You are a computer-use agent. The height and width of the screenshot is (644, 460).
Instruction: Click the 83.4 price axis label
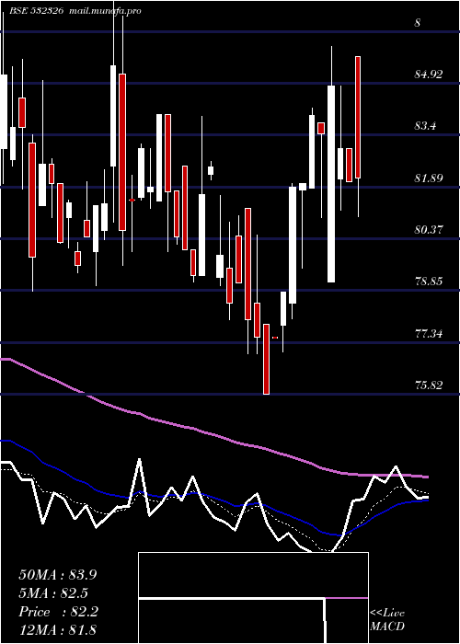(425, 127)
